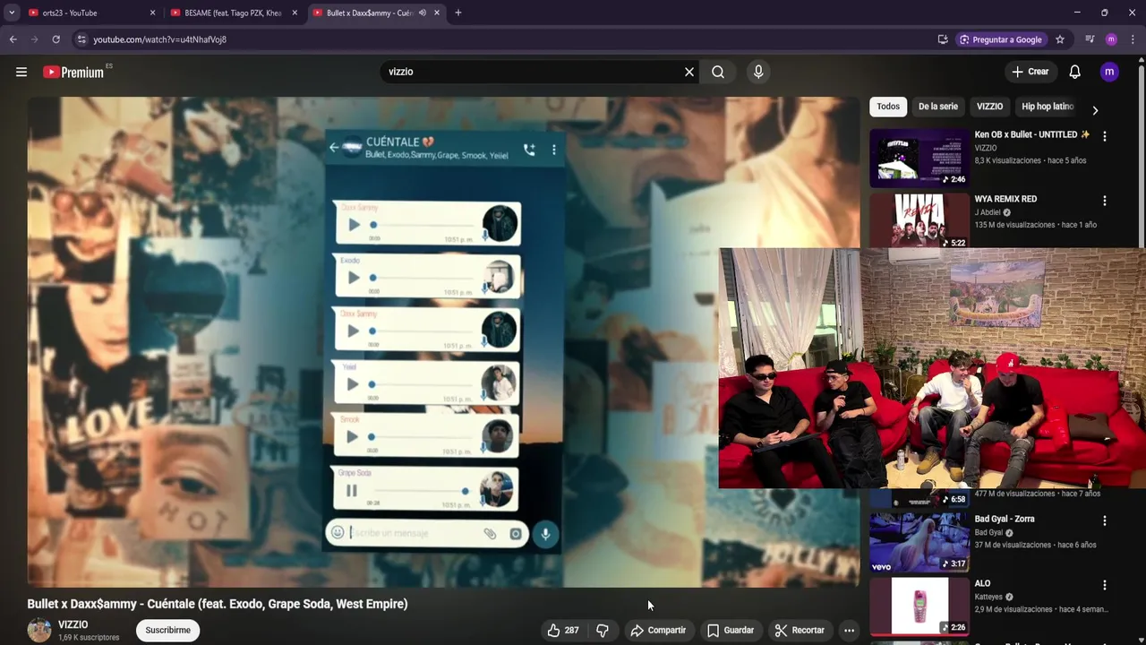The width and height of the screenshot is (1146, 645).
Task: Open the VIZZIO channel avatar
Action: click(x=39, y=630)
